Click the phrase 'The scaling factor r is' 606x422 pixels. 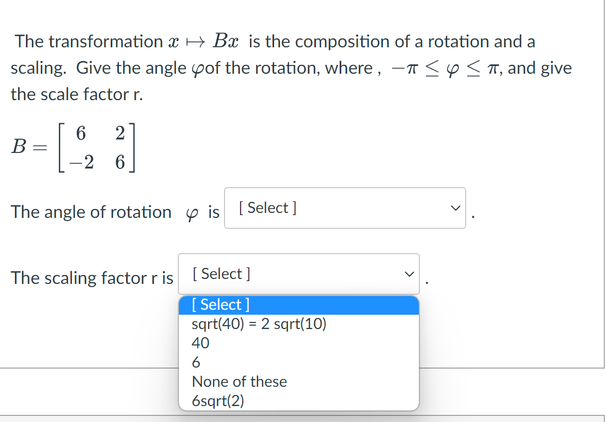[92, 278]
